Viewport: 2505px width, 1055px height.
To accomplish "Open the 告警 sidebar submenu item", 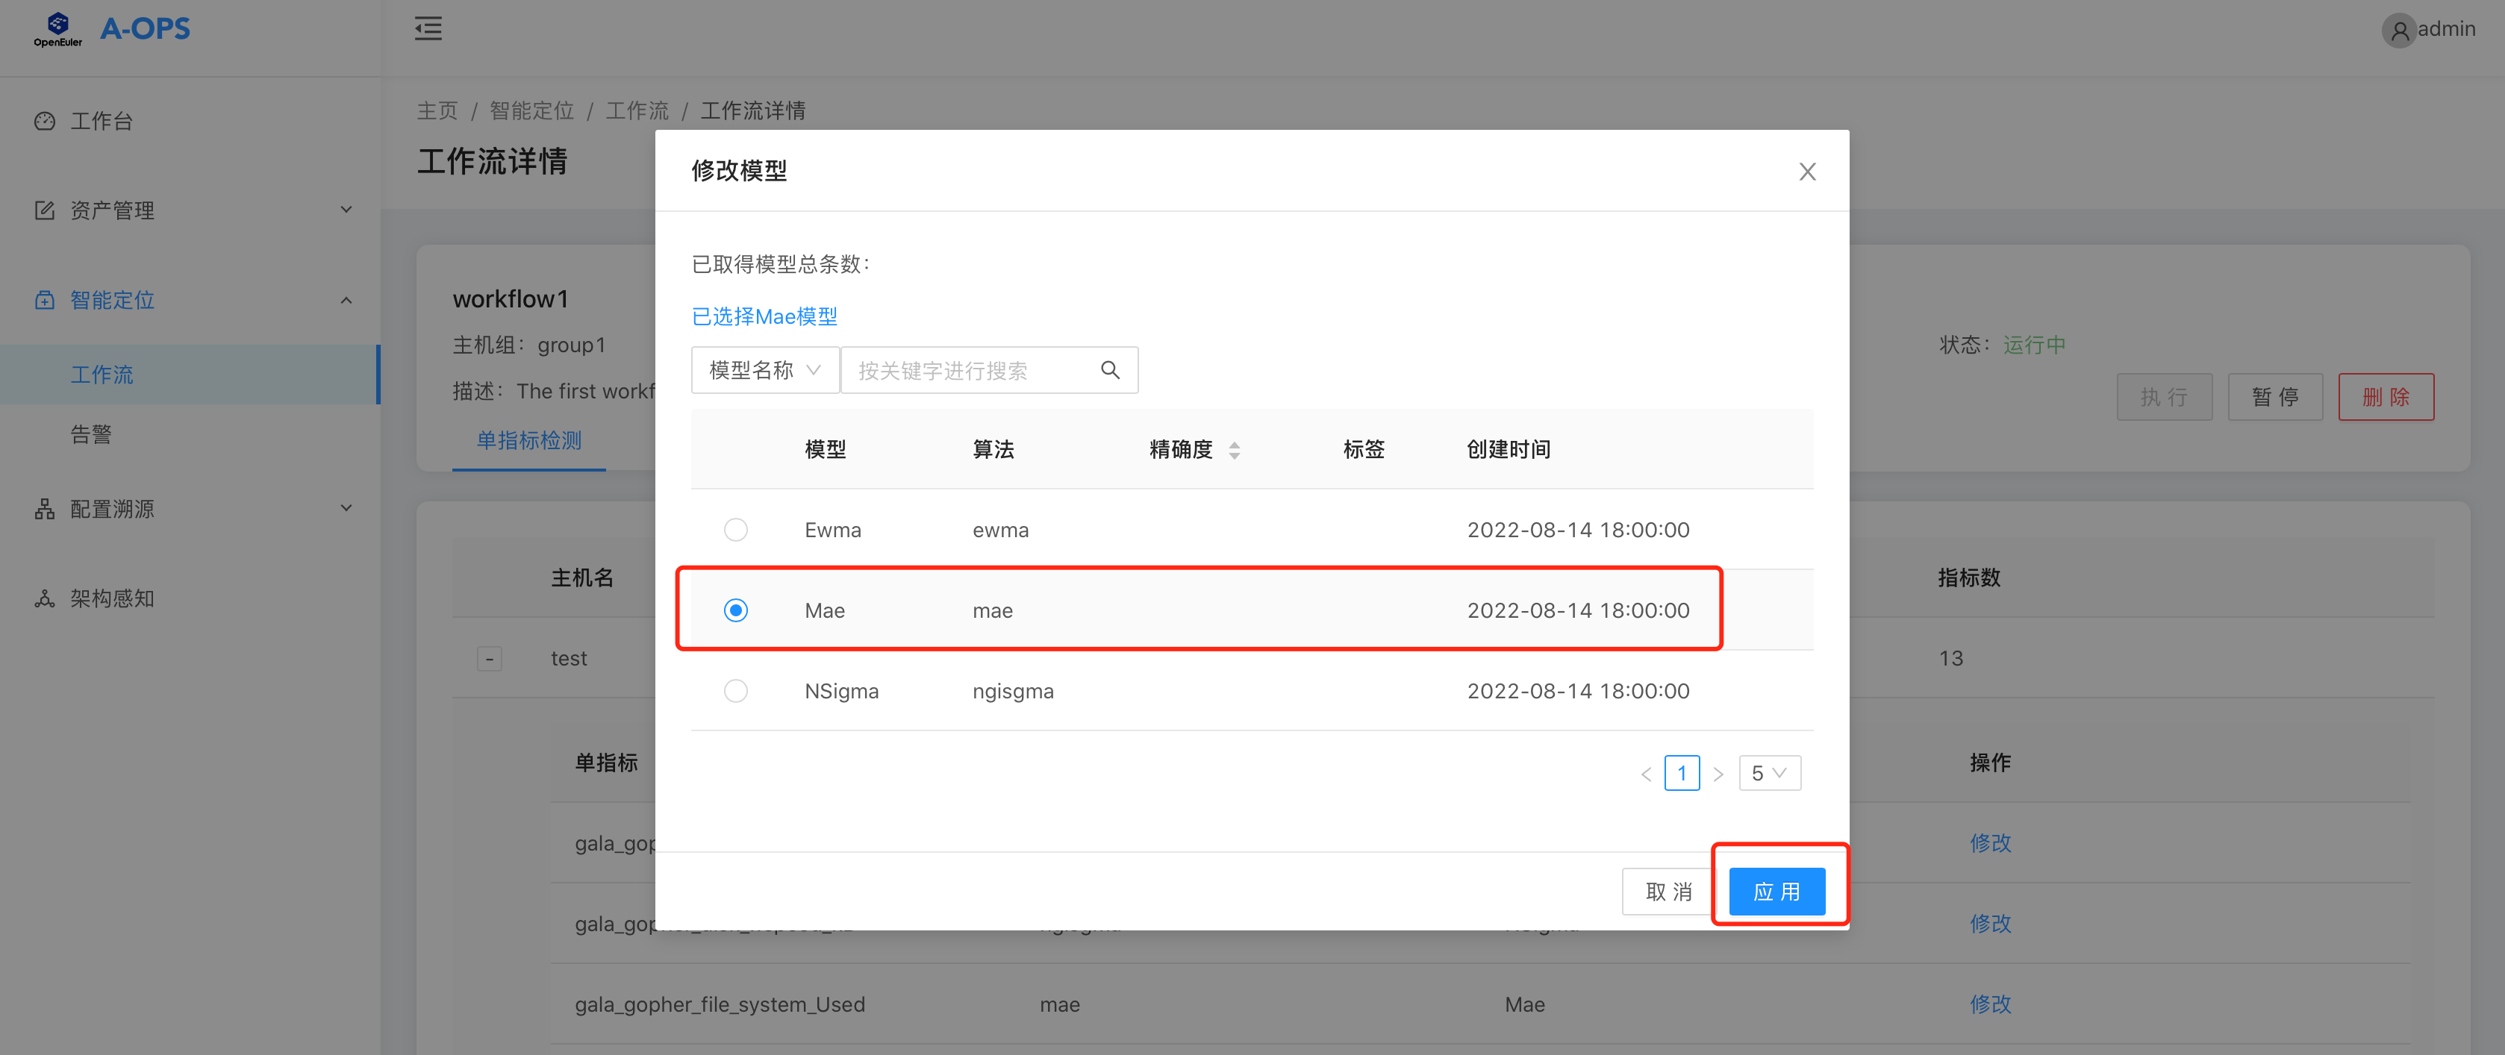I will pyautogui.click(x=91, y=433).
